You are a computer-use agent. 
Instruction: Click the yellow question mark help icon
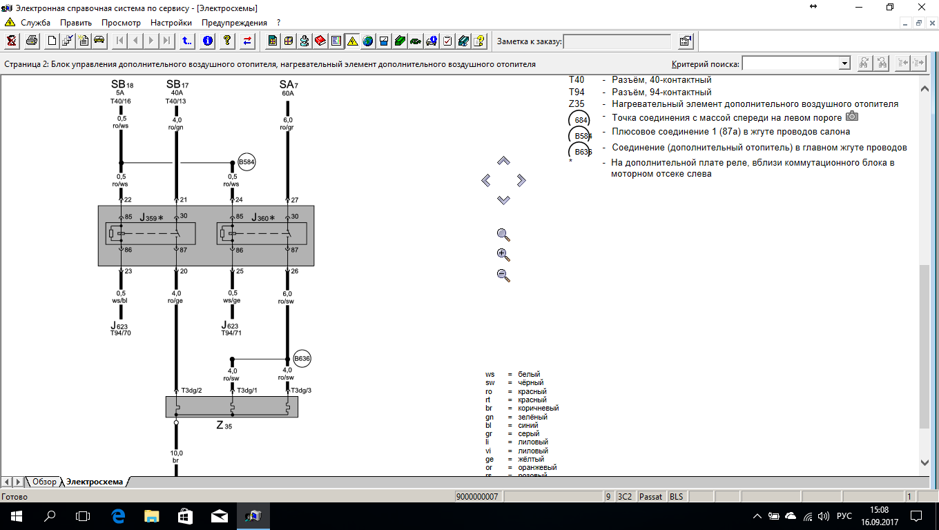[227, 41]
